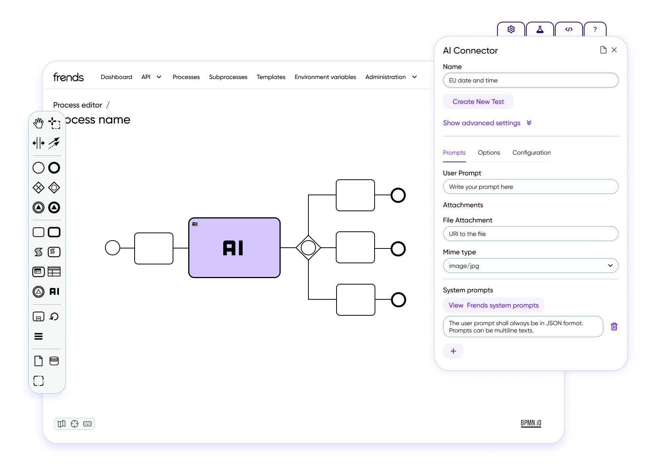Show keyboard shortcuts from the bottom toolbar
The image size is (656, 473).
pos(87,424)
